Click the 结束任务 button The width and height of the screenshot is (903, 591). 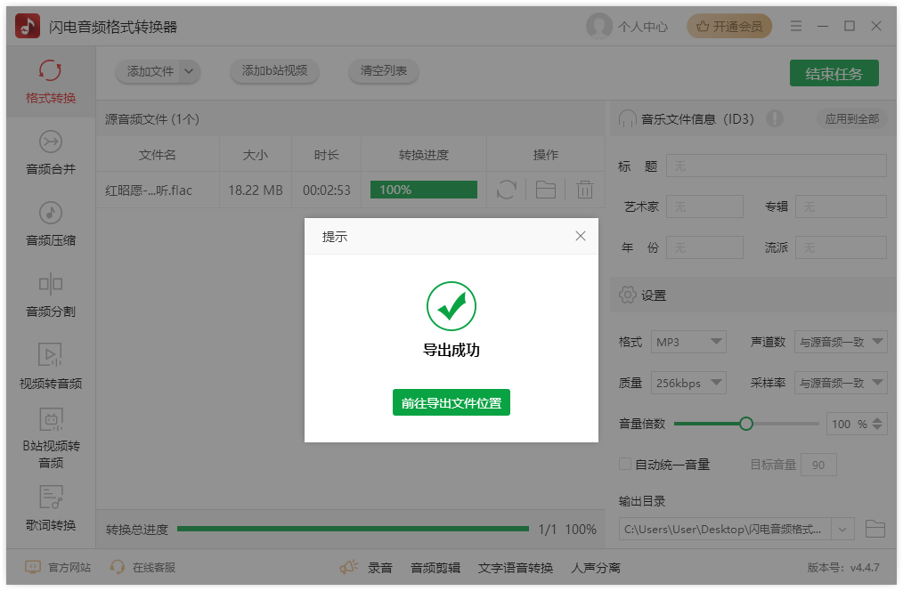834,73
